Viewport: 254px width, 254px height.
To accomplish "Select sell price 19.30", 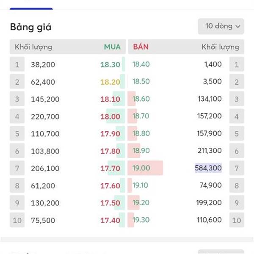I will (141, 220).
